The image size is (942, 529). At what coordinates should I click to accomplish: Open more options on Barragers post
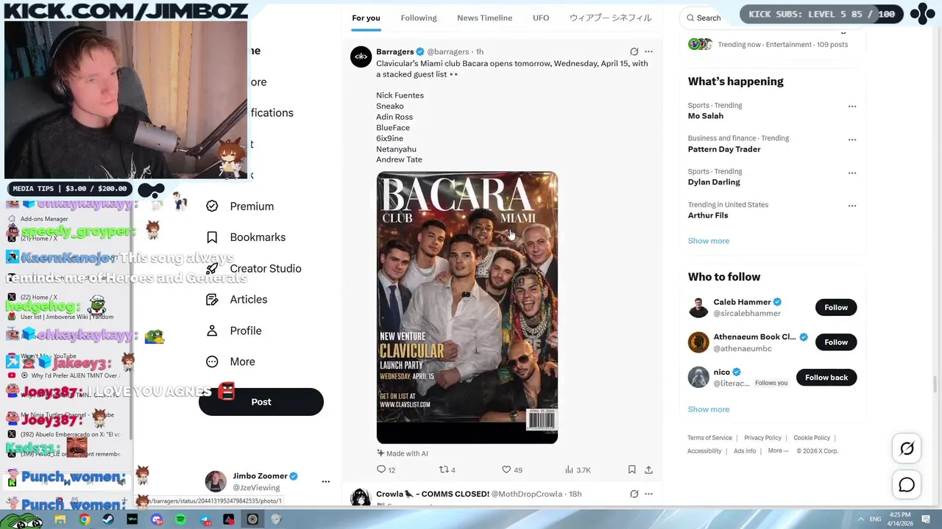pyautogui.click(x=648, y=51)
